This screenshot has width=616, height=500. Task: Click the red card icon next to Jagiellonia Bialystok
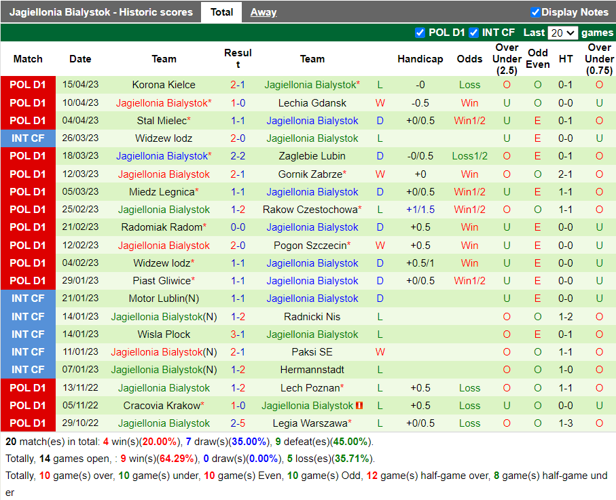point(361,405)
